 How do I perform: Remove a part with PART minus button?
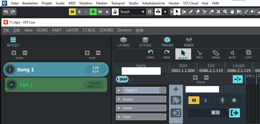click(98, 53)
